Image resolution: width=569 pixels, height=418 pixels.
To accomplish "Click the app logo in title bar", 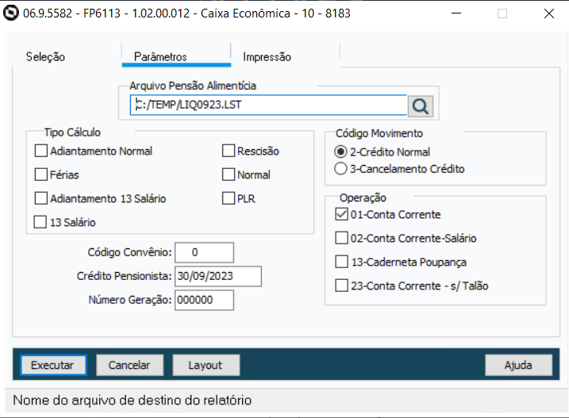I will (12, 13).
